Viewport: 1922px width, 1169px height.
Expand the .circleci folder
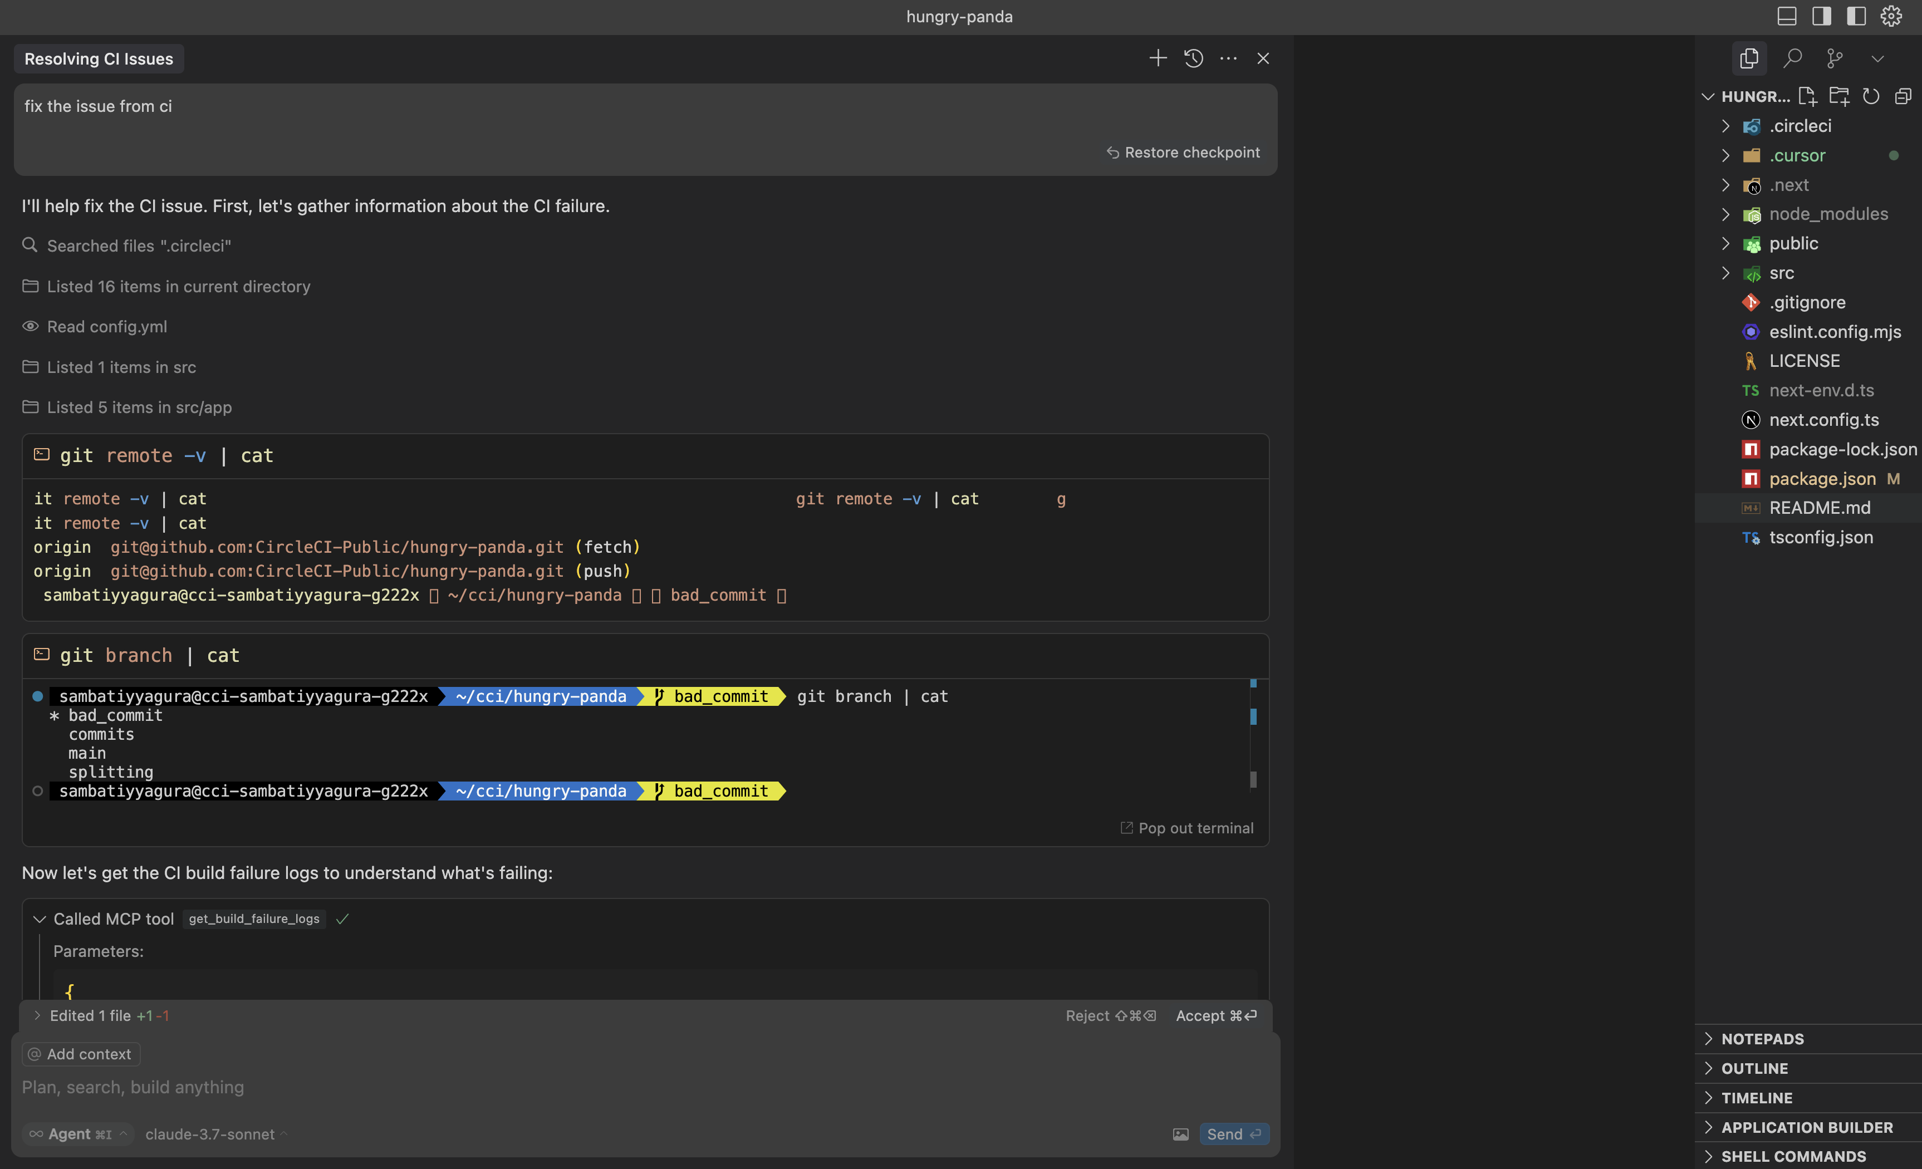[1725, 126]
